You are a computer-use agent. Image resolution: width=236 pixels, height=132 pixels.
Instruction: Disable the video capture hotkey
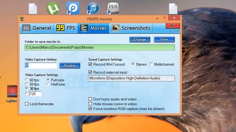point(70,66)
